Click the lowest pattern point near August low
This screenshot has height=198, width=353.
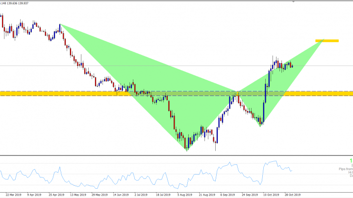pos(187,151)
